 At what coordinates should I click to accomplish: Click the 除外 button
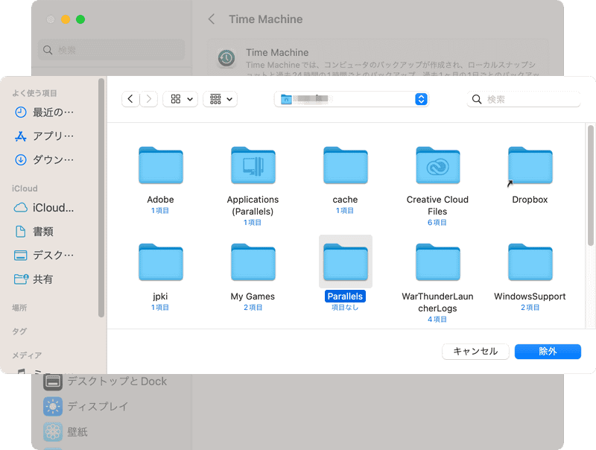(x=548, y=351)
